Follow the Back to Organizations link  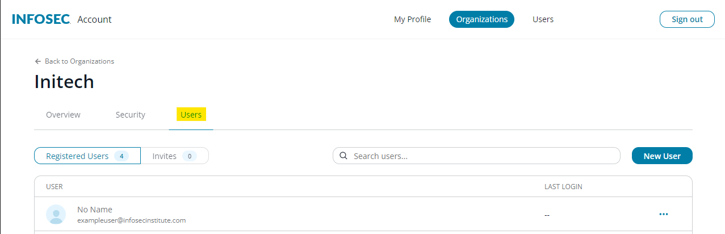79,61
